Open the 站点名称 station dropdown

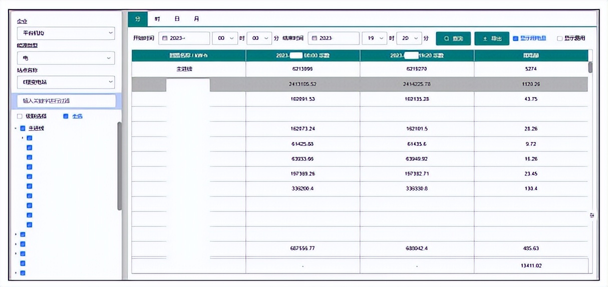click(66, 82)
